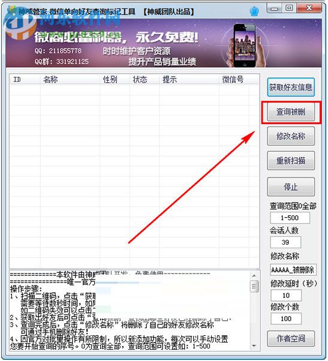Viewport: 328px width, 361px height.
Task: Sort by the 性别 column header
Action: [x=115, y=79]
